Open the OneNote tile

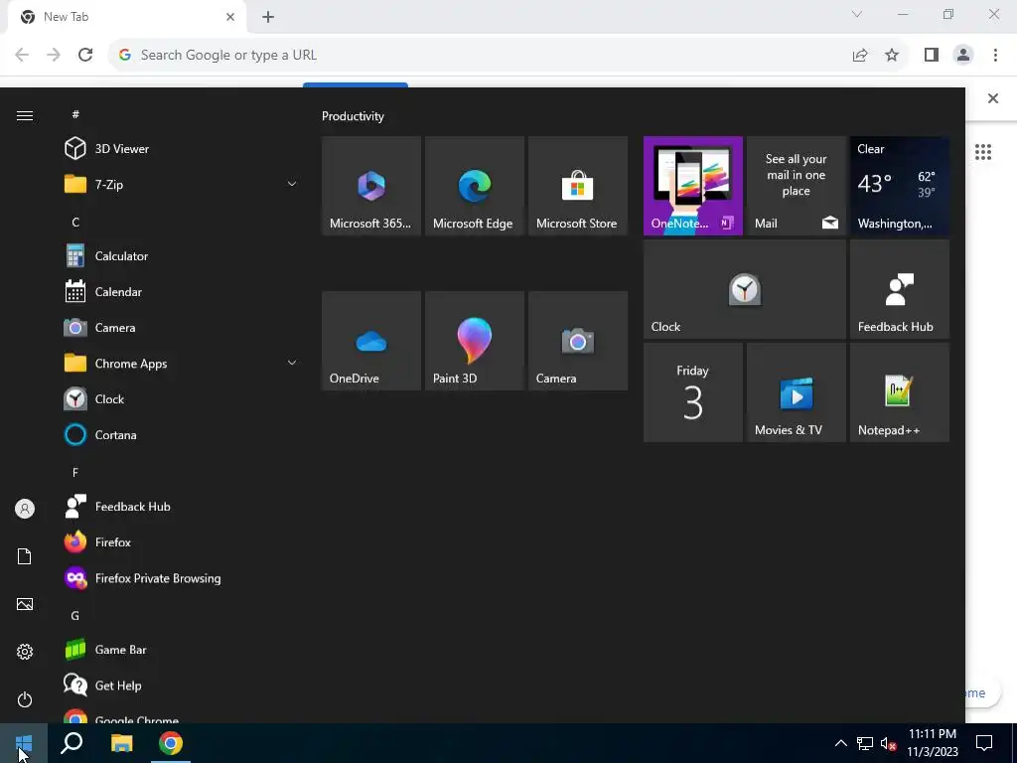[x=692, y=186]
